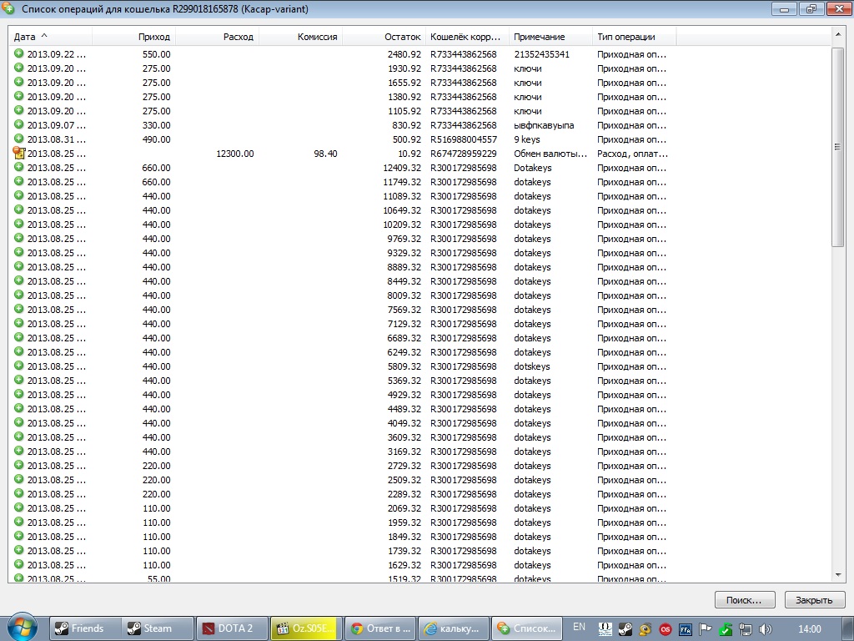The image size is (854, 641).
Task: Click the scrollbar up arrow
Action: (x=838, y=35)
